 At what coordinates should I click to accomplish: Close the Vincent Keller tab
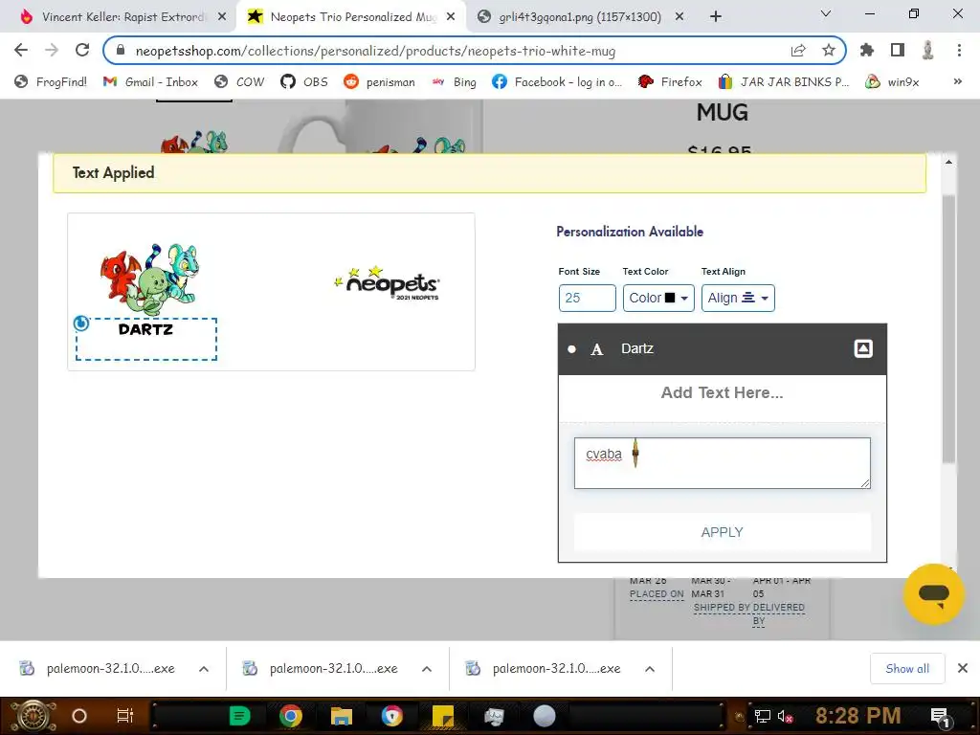[222, 17]
